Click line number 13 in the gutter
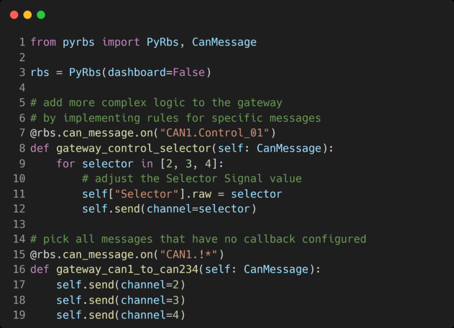The image size is (454, 328). click(19, 224)
